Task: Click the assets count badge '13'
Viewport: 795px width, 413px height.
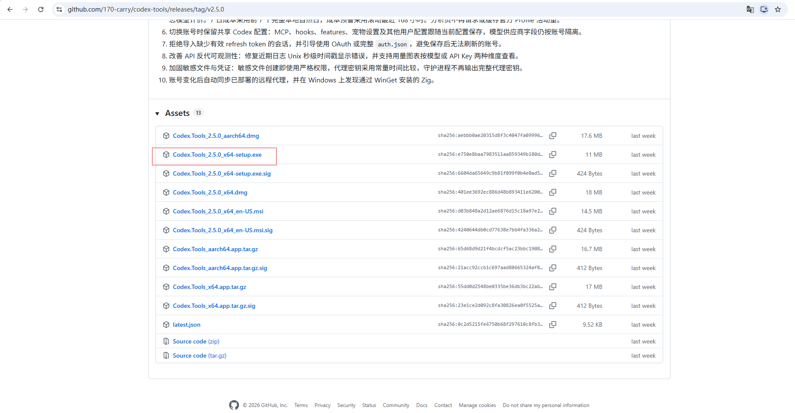Action: pyautogui.click(x=198, y=113)
